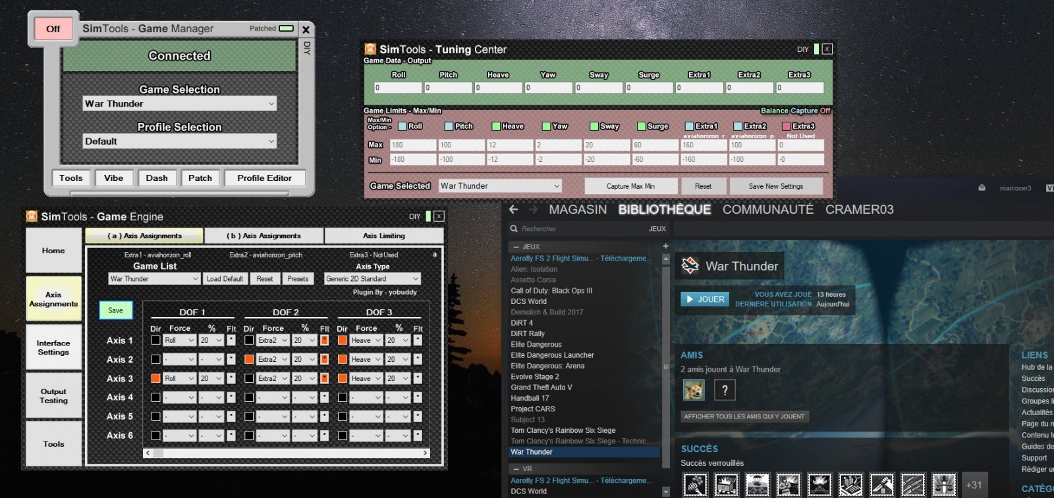The width and height of the screenshot is (1054, 498).
Task: Click the search magnifier icon in Steam library
Action: pos(514,229)
